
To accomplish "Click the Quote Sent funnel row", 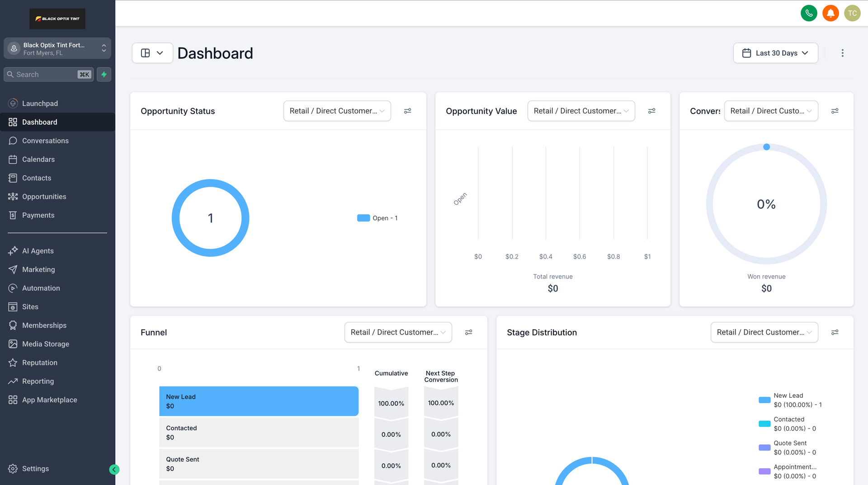I will pos(259,463).
